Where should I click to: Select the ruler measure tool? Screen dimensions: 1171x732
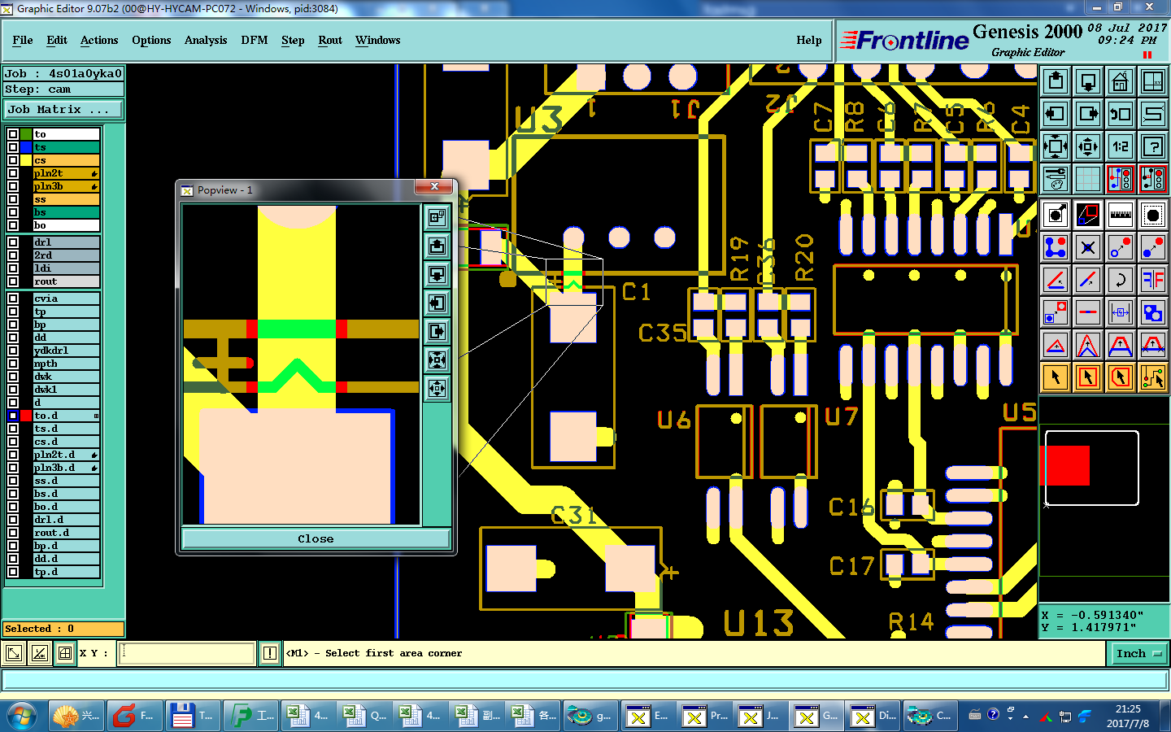(x=1121, y=215)
